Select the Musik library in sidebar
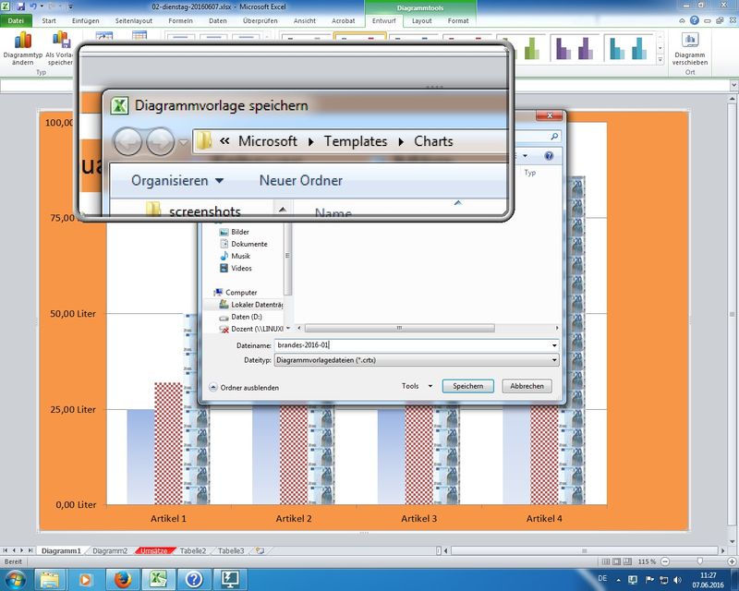739x591 pixels. tap(240, 256)
